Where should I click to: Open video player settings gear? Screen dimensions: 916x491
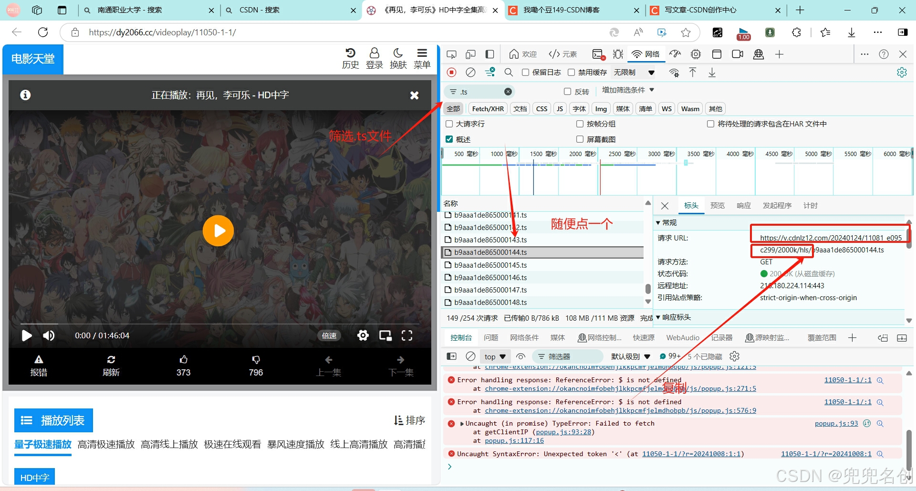(363, 335)
